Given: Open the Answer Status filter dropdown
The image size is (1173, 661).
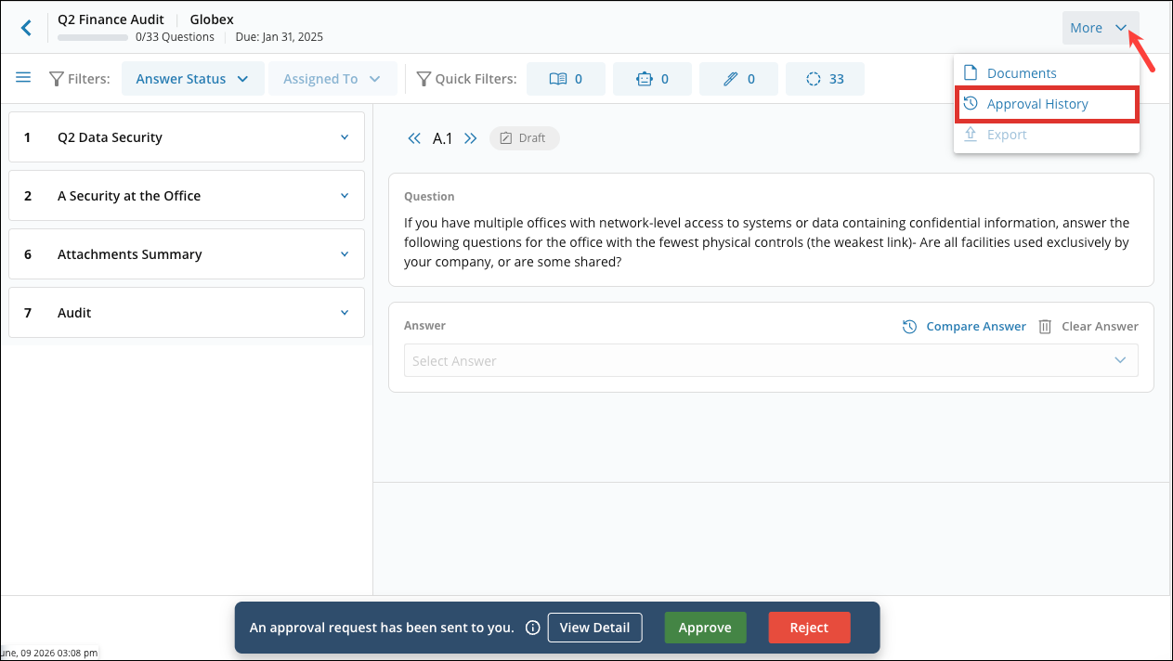Looking at the screenshot, I should [x=192, y=79].
